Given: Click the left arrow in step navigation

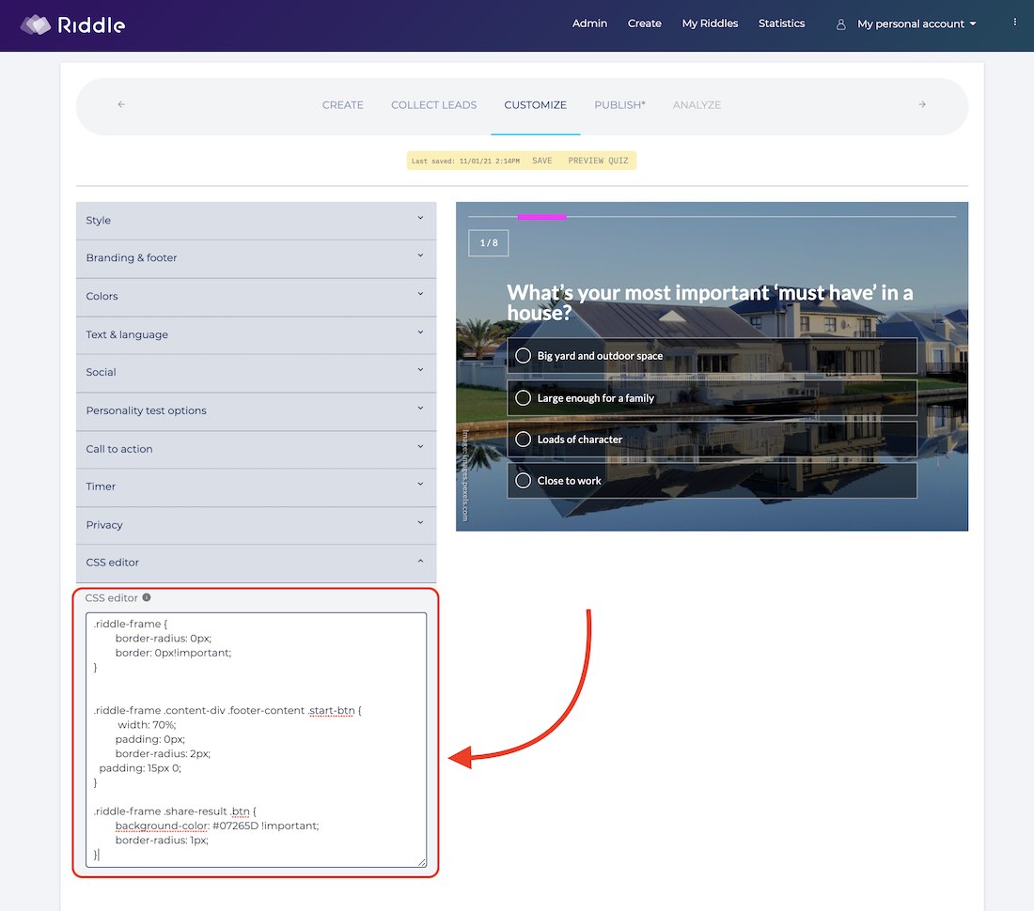Looking at the screenshot, I should (121, 104).
